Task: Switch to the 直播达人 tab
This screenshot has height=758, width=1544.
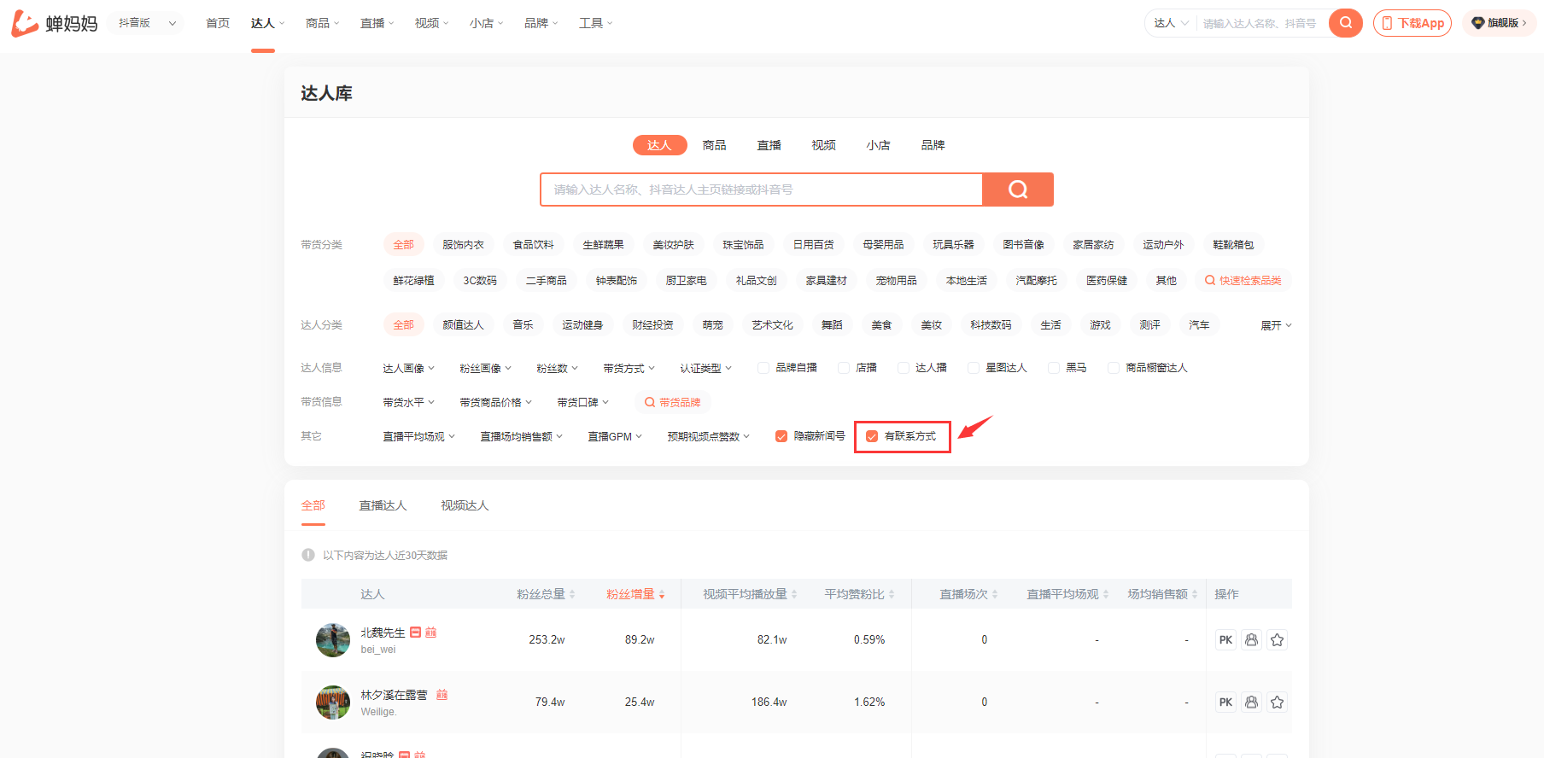Action: click(383, 505)
